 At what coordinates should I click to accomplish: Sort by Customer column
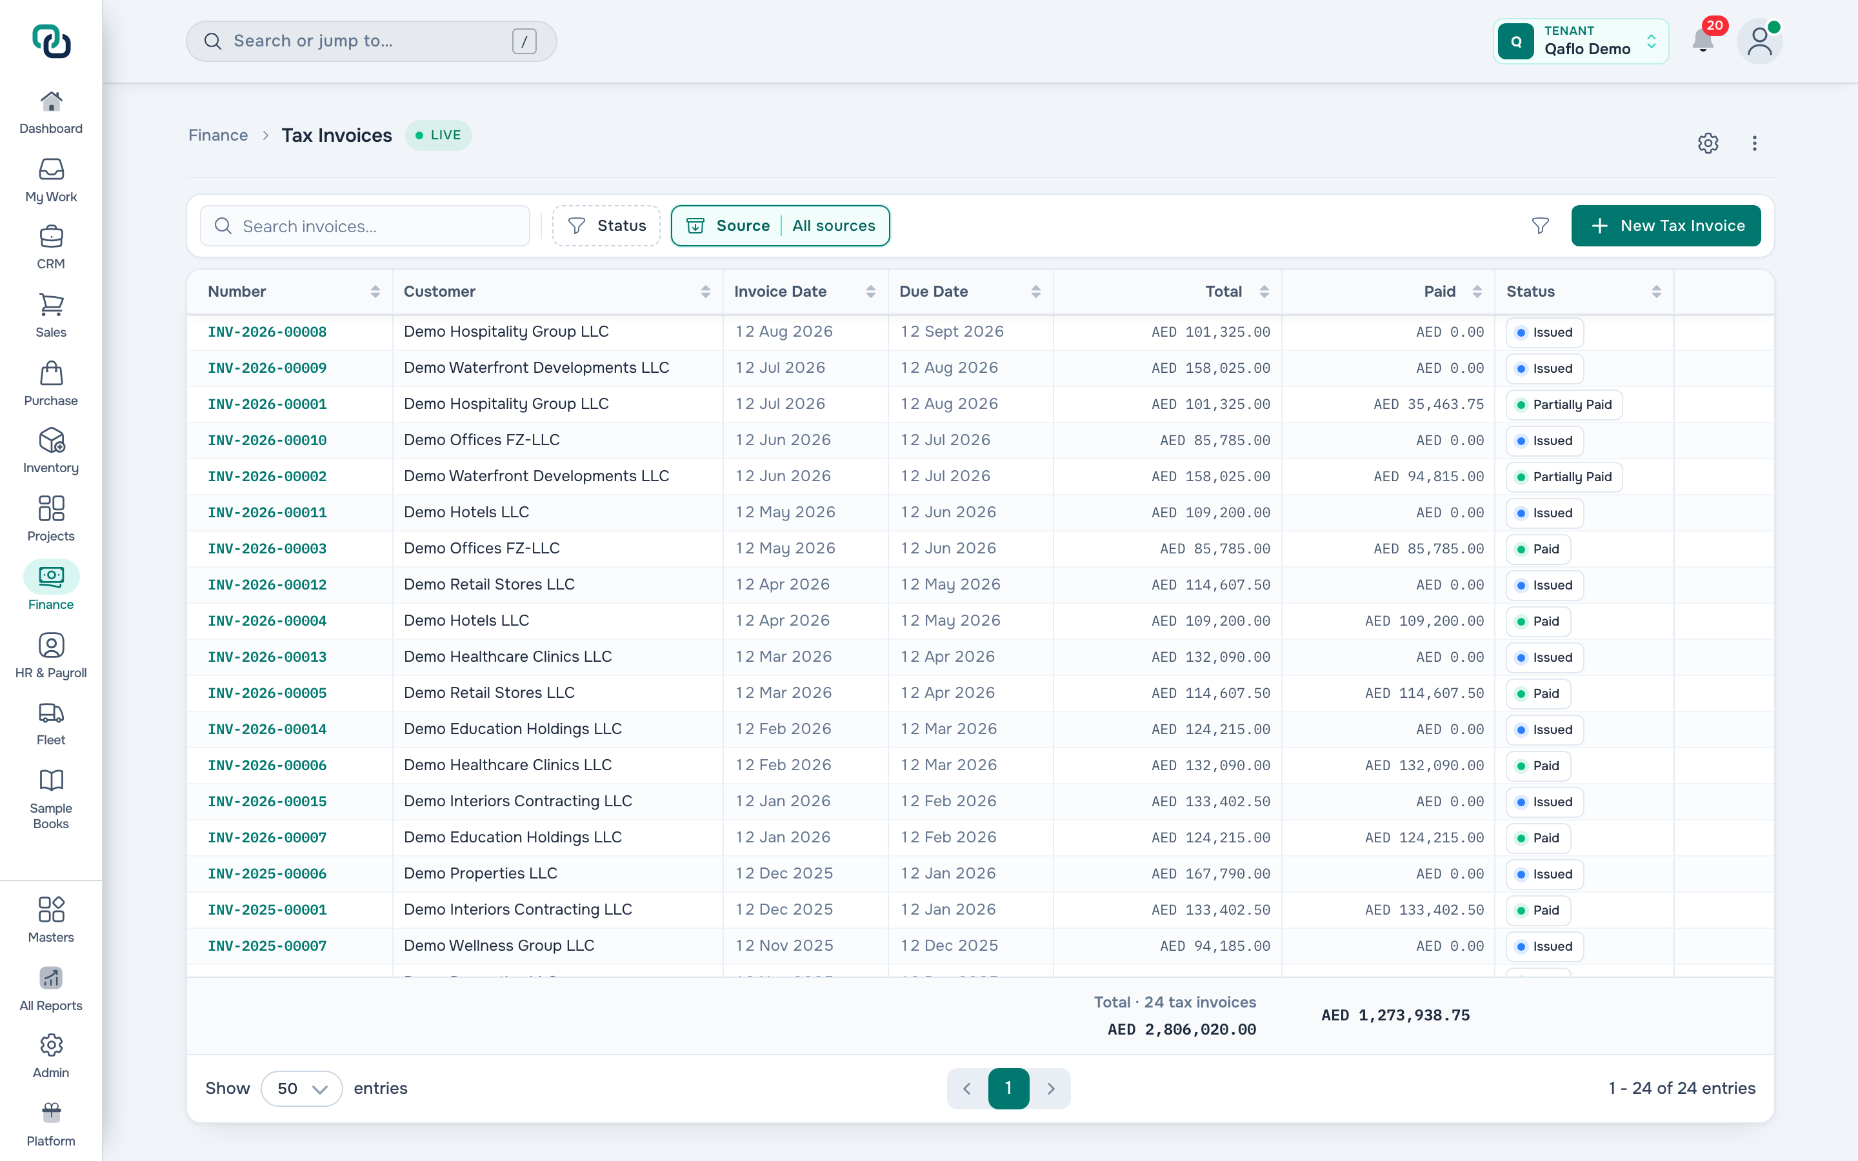(x=706, y=292)
